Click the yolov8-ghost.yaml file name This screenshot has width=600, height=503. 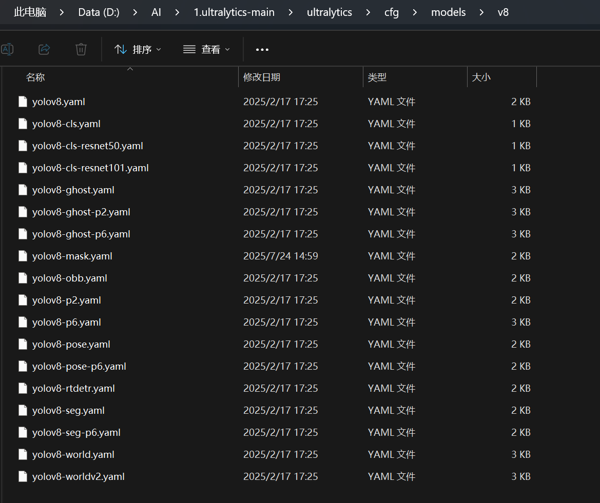(x=73, y=190)
